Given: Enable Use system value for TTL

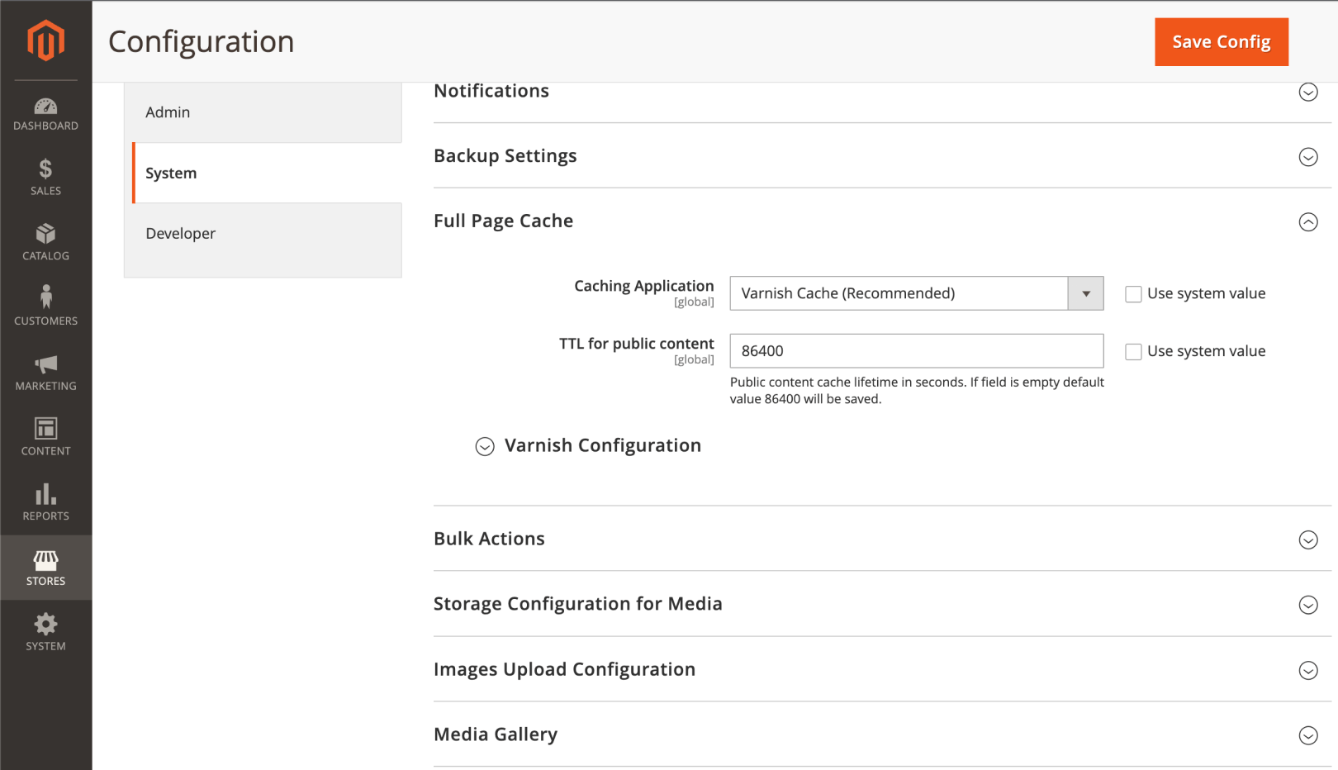Looking at the screenshot, I should [1132, 351].
